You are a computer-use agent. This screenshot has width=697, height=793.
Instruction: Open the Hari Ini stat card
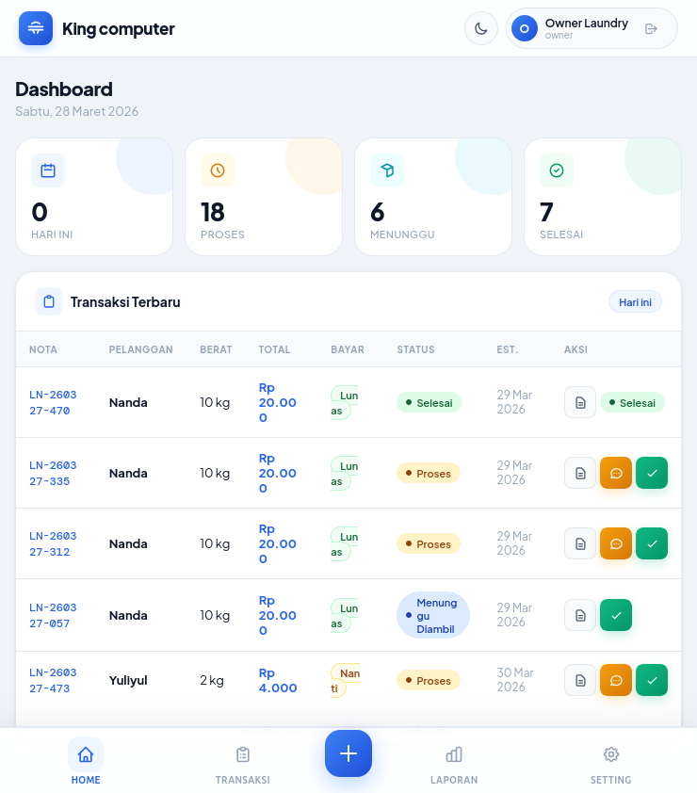pyautogui.click(x=94, y=197)
